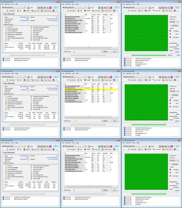Click Exit button in top-left window
182x208 pixels.
click(x=56, y=8)
